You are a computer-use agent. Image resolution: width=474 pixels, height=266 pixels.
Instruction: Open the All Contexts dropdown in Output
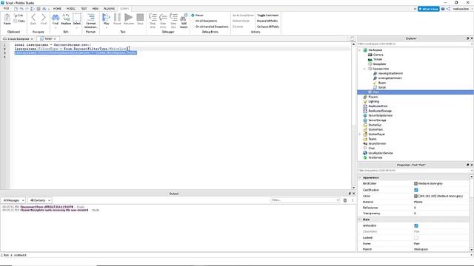40,200
